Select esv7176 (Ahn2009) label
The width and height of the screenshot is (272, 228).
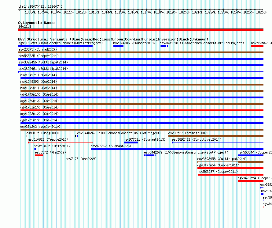click(x=81, y=159)
